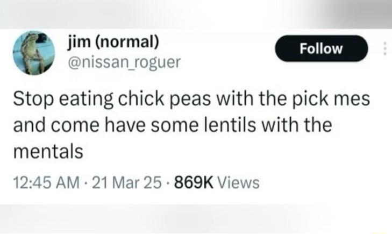The height and width of the screenshot is (234, 392).
Task: Click the word "jim" in display name
Action: (x=79, y=43)
